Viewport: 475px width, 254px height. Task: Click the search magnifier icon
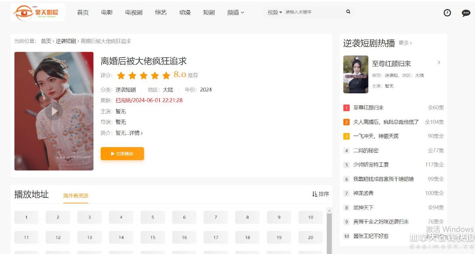click(348, 11)
